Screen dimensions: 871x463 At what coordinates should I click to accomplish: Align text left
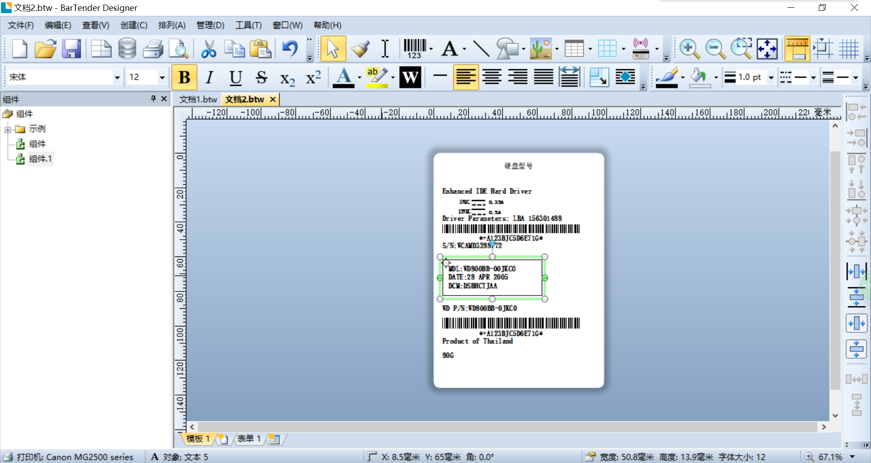(x=466, y=77)
